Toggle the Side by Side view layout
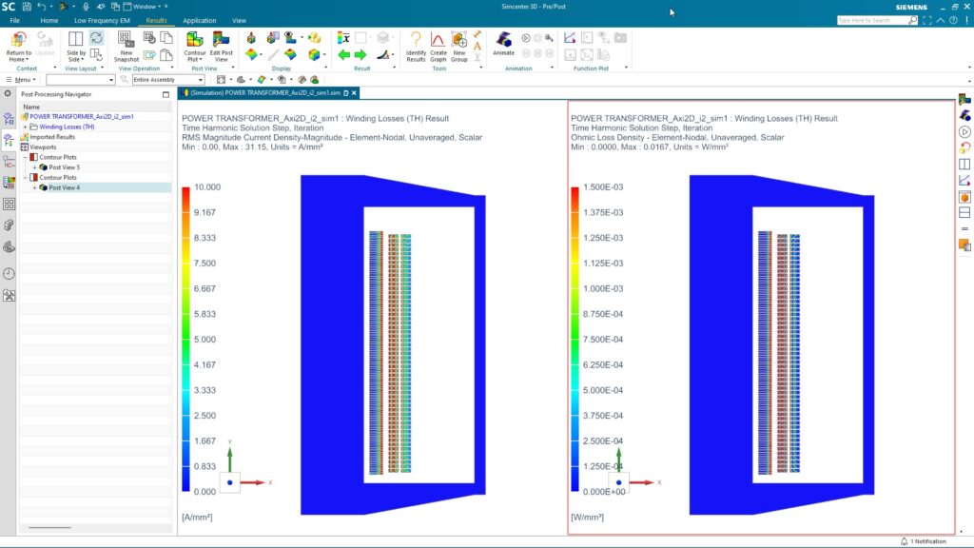Viewport: 974px width, 548px height. pos(76,44)
